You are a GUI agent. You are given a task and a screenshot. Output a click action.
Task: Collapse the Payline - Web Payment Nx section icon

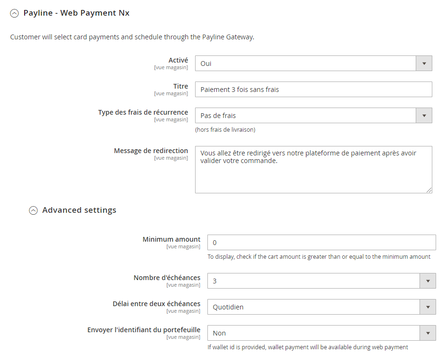click(14, 14)
